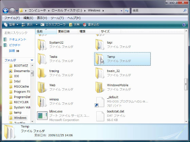Select the bootstat.dat file icon
Screen dimensions: 190x142
(x=100, y=116)
